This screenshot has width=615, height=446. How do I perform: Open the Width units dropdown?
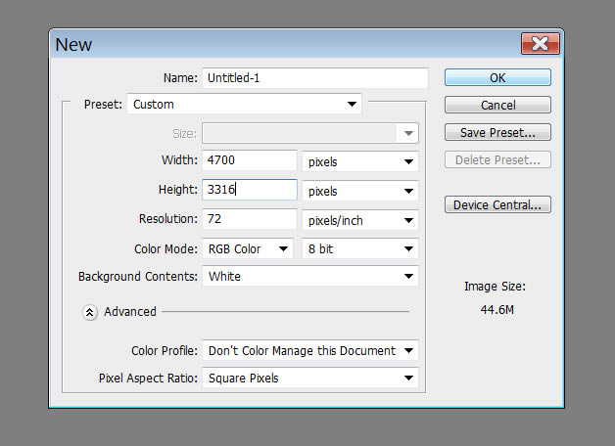coord(360,161)
